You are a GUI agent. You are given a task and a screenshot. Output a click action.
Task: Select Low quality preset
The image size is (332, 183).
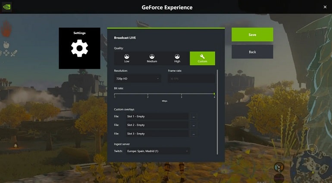[127, 58]
